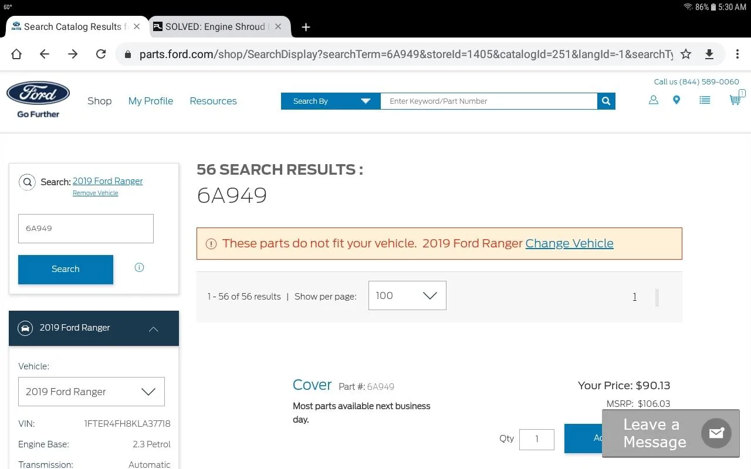Open the My Profile menu
The image size is (751, 469).
(x=151, y=101)
